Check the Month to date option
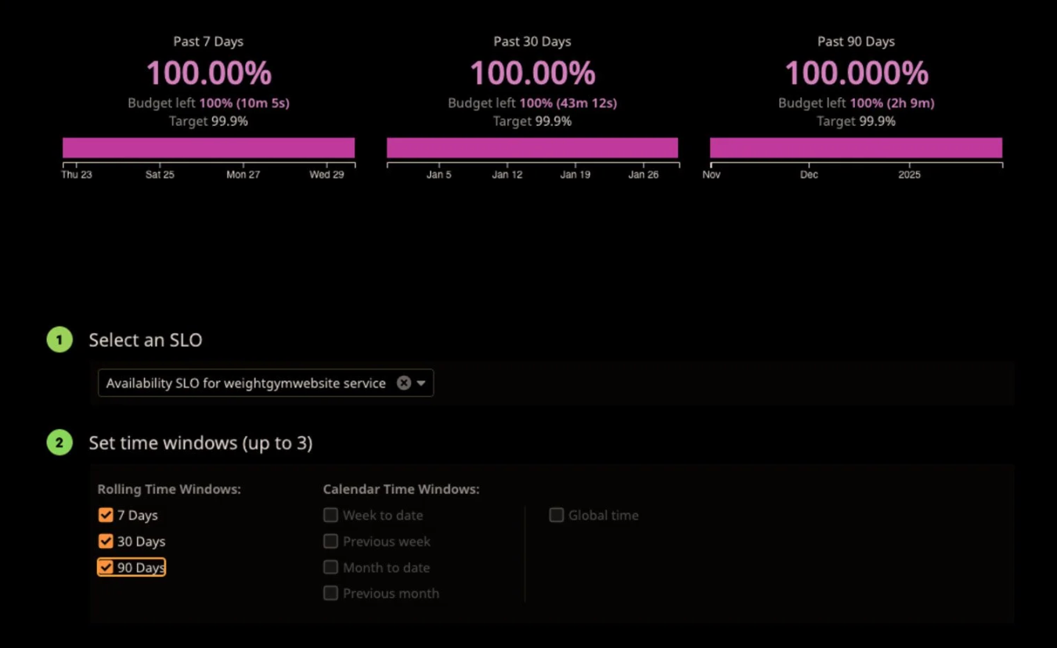 tap(330, 567)
